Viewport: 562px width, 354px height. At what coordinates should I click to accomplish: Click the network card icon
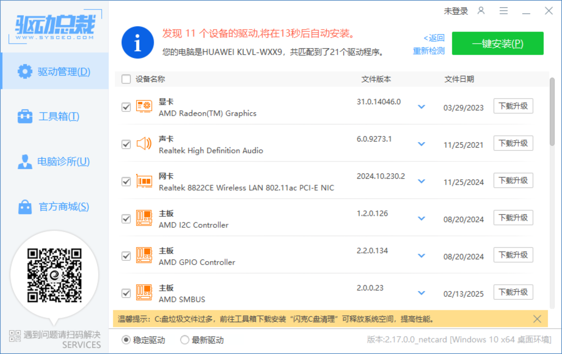click(144, 181)
